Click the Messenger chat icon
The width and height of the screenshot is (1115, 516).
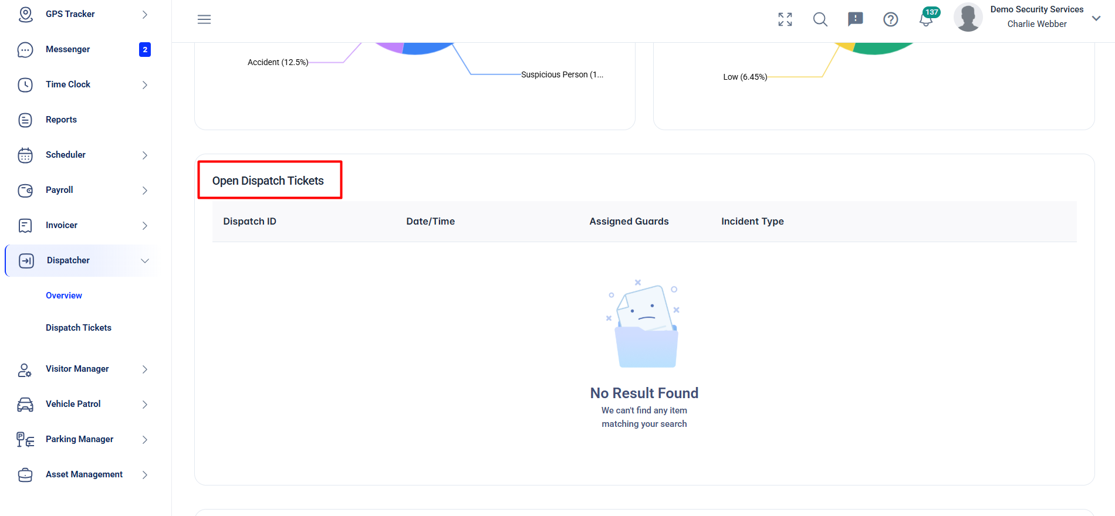(x=25, y=49)
